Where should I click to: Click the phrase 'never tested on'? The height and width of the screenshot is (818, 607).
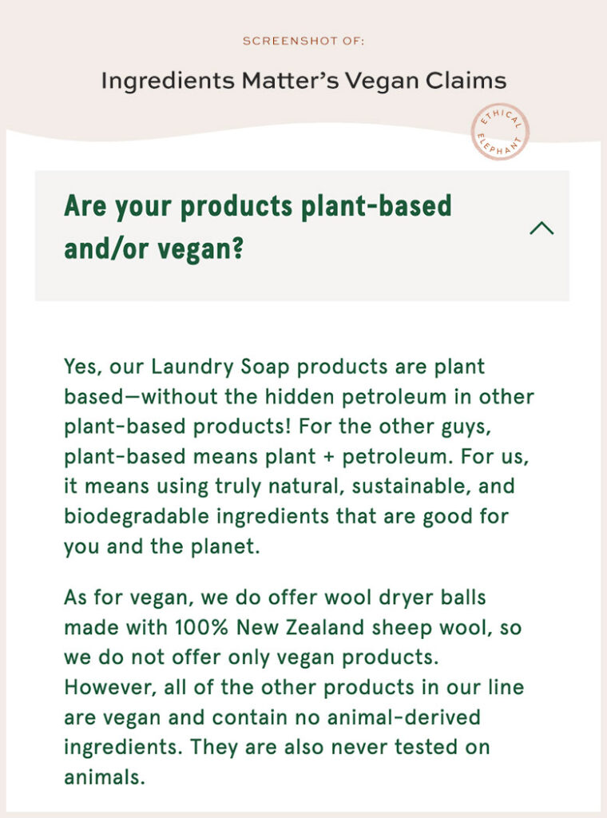411,747
